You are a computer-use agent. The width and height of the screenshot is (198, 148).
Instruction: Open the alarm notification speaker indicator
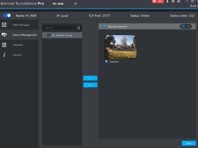point(158,2)
